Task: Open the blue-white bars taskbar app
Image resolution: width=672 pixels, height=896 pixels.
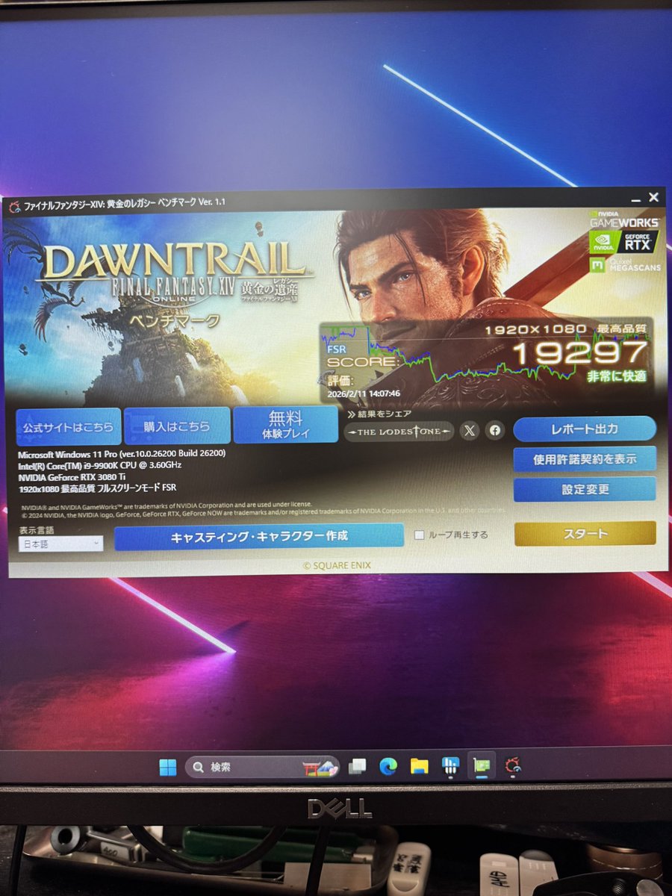Action: tap(449, 766)
